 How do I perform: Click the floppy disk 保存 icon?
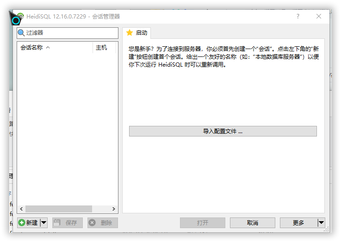(57, 223)
